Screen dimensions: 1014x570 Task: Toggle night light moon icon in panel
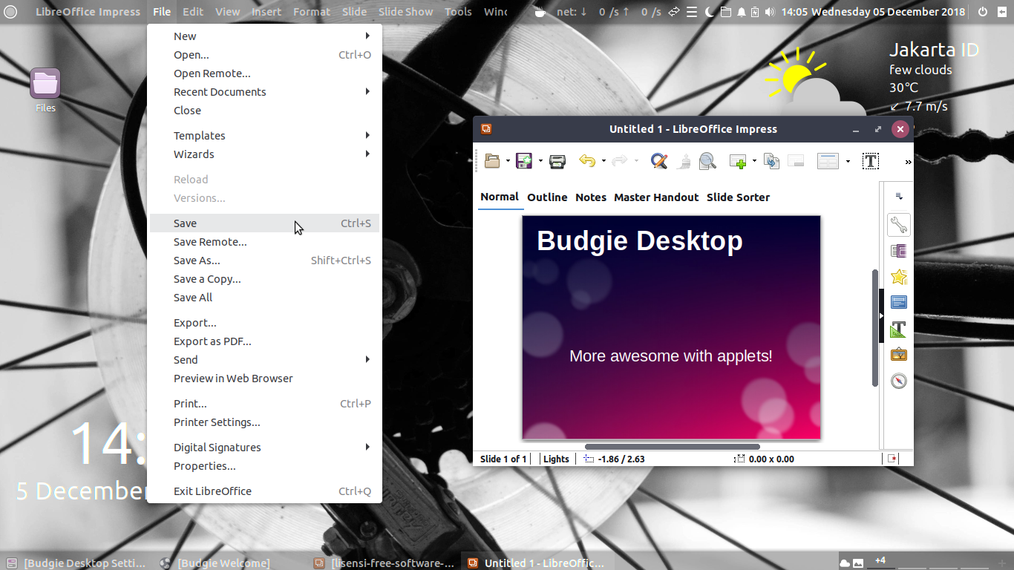709,12
